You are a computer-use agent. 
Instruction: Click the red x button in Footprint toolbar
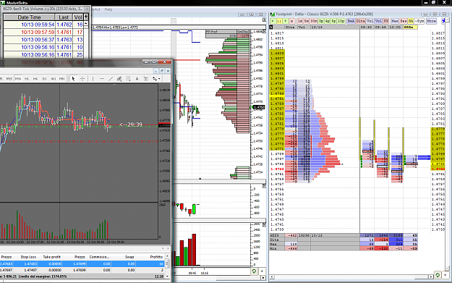coord(291,21)
